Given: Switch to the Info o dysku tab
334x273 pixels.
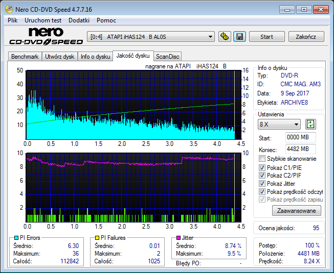Looking at the screenshot, I should [95, 57].
